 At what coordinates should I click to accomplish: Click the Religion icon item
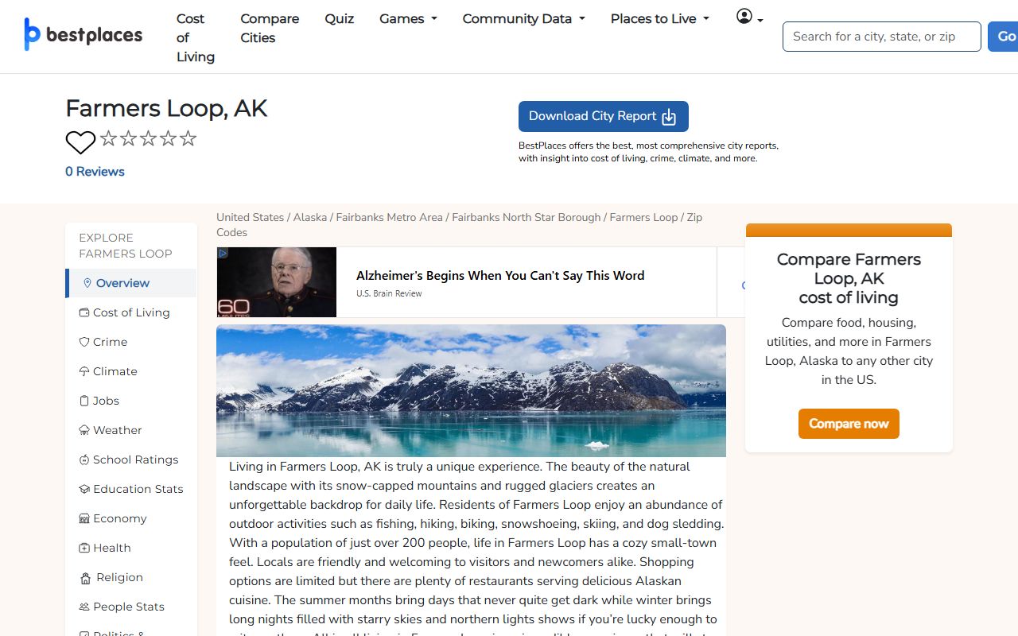[86, 578]
